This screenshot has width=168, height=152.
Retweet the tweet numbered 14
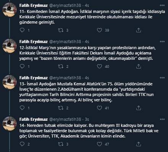pyautogui.click(x=61, y=144)
